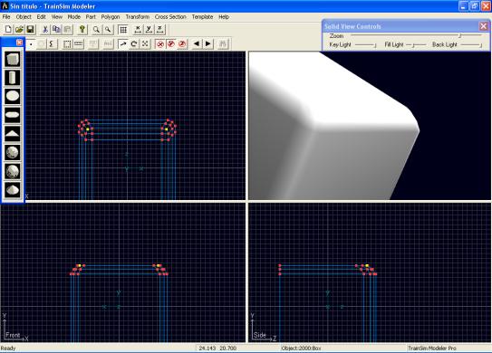The height and width of the screenshot is (353, 492).
Task: Click the next part right-arrow button
Action: (208, 43)
